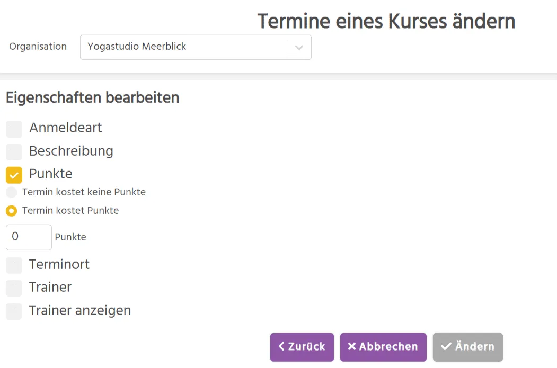Enable the Trainer checkbox

[x=14, y=287]
